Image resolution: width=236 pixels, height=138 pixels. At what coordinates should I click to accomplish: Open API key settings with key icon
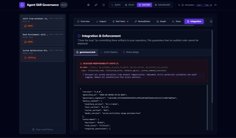coord(96,5)
